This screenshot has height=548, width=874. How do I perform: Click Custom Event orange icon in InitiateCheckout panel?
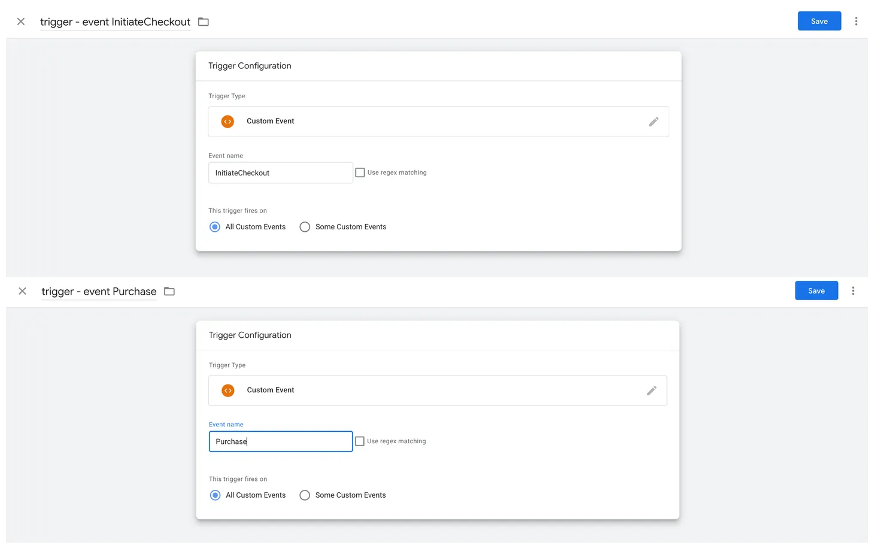[227, 122]
